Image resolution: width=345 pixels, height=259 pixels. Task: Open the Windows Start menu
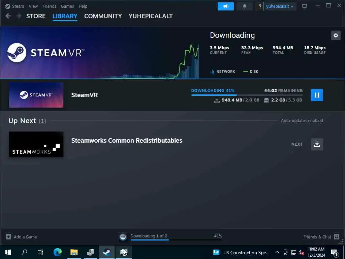pyautogui.click(x=8, y=252)
